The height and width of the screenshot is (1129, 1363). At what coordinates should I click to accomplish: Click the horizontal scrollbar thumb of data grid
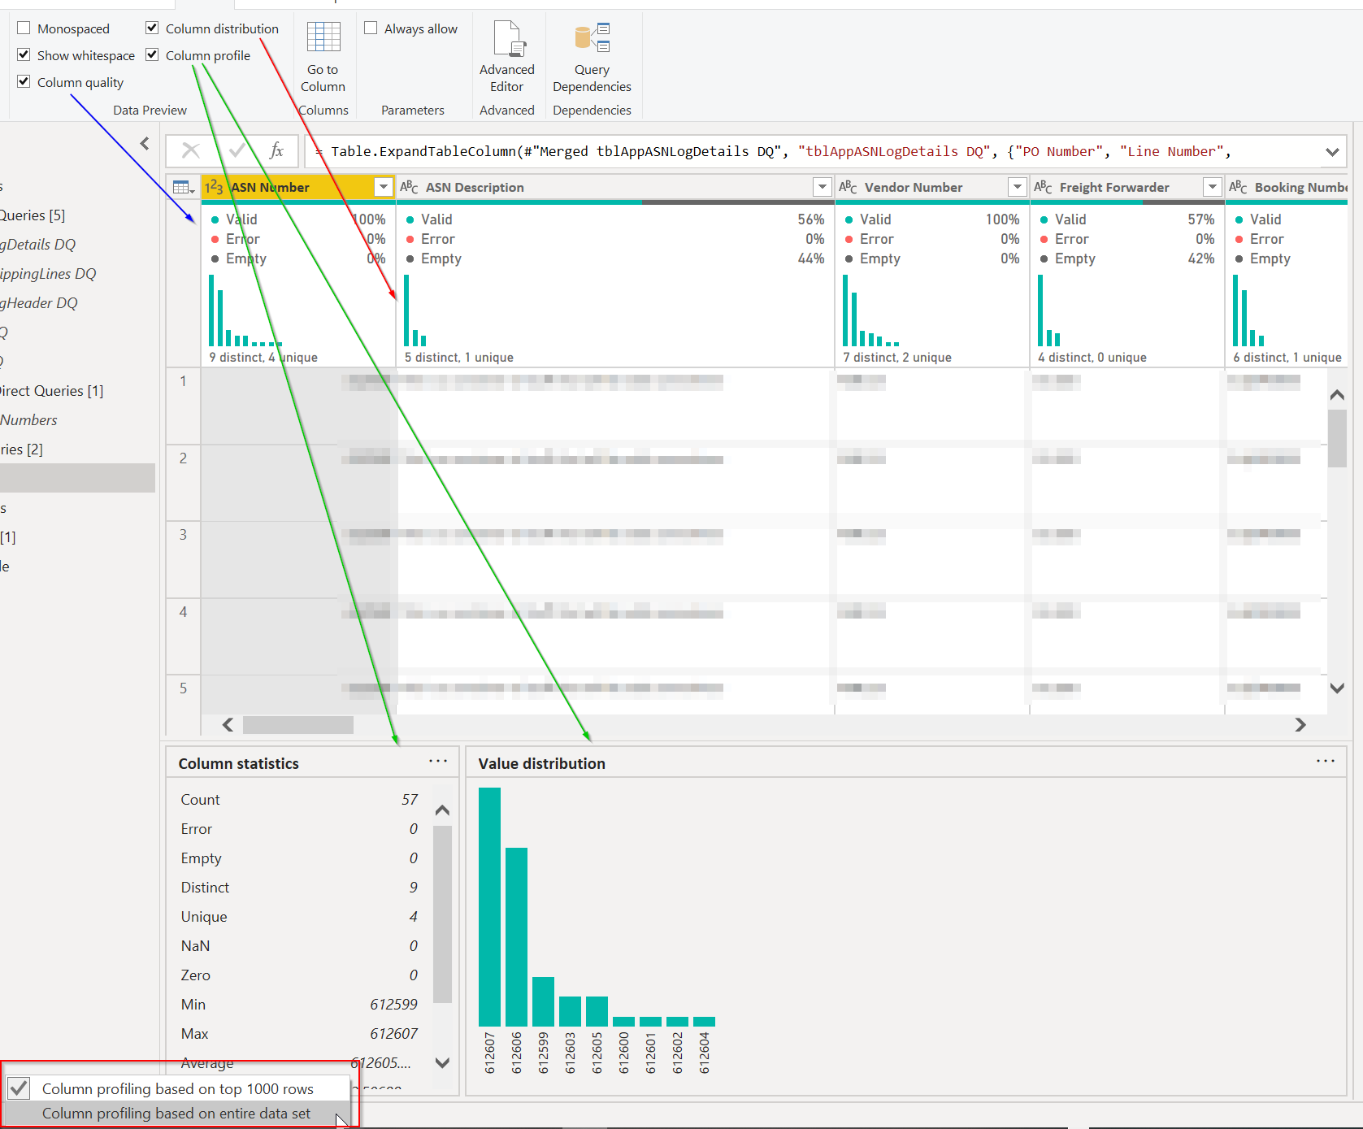pyautogui.click(x=298, y=725)
